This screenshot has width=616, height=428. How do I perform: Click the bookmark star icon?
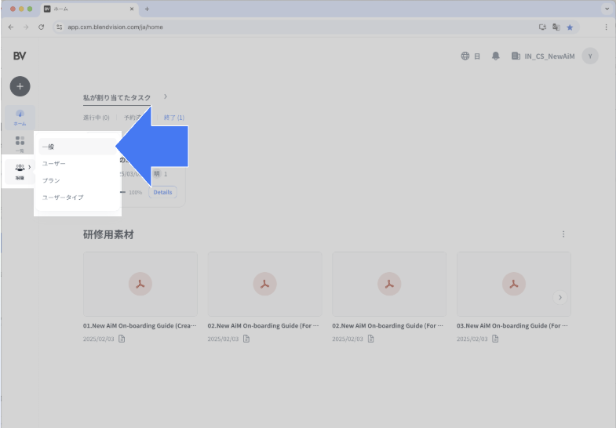[x=570, y=27]
